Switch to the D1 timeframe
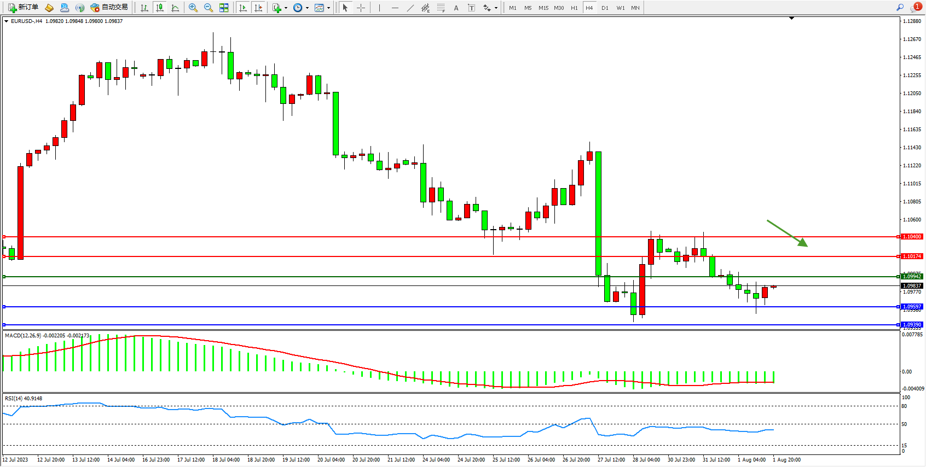This screenshot has height=467, width=926. [x=605, y=8]
